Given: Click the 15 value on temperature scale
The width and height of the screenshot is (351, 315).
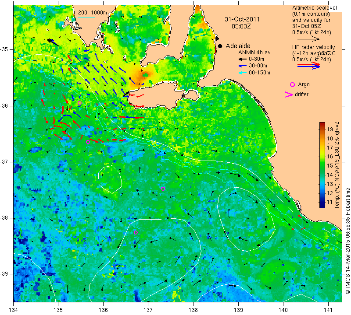Looking at the screenshot, I should point(330,166).
